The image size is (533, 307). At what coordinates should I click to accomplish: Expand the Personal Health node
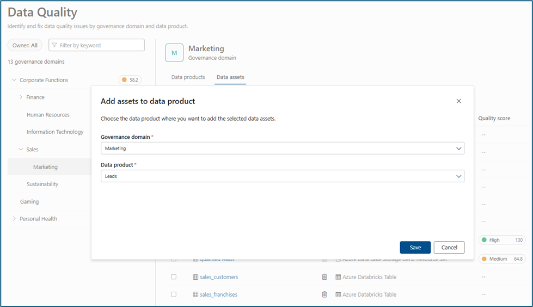pos(14,219)
